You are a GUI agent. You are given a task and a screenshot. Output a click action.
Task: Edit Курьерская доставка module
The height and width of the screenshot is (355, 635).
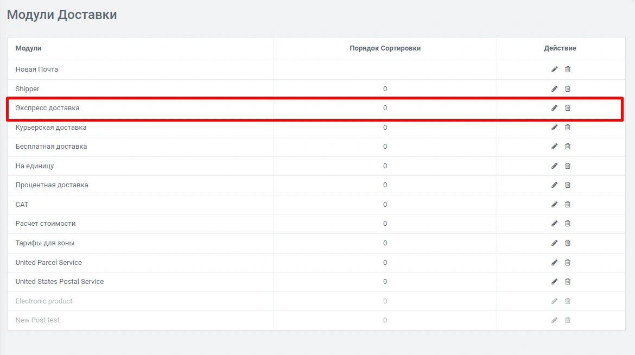coord(554,128)
